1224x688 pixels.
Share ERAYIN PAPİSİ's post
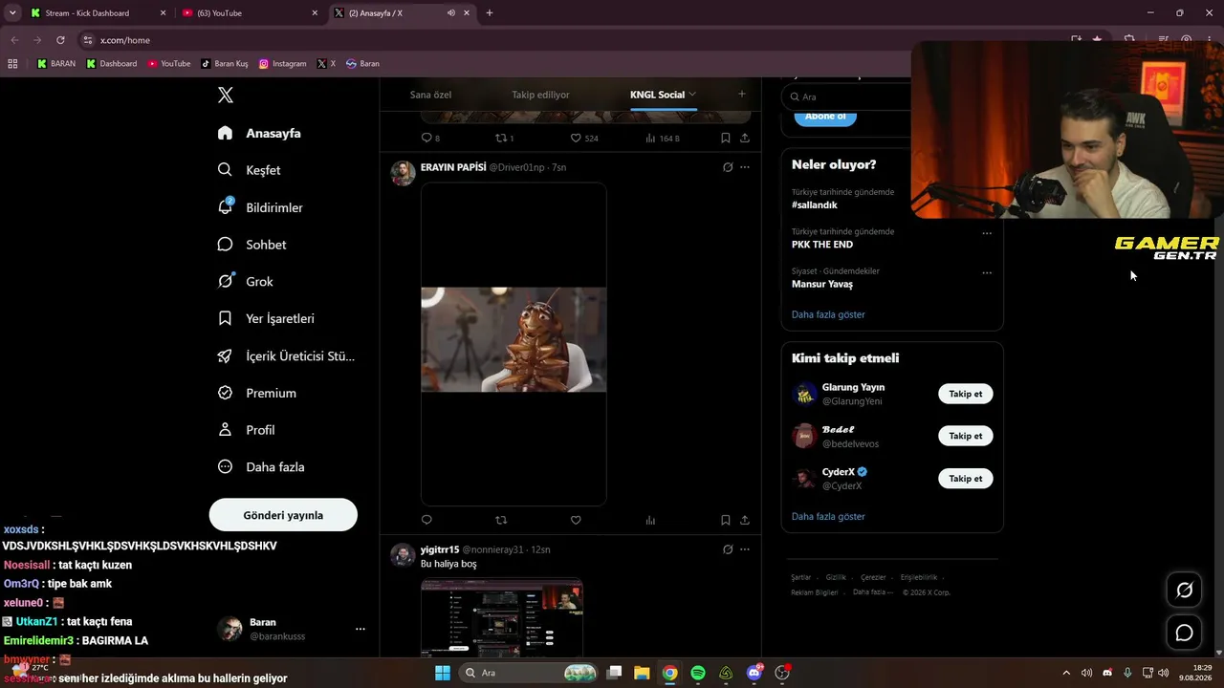pos(745,520)
